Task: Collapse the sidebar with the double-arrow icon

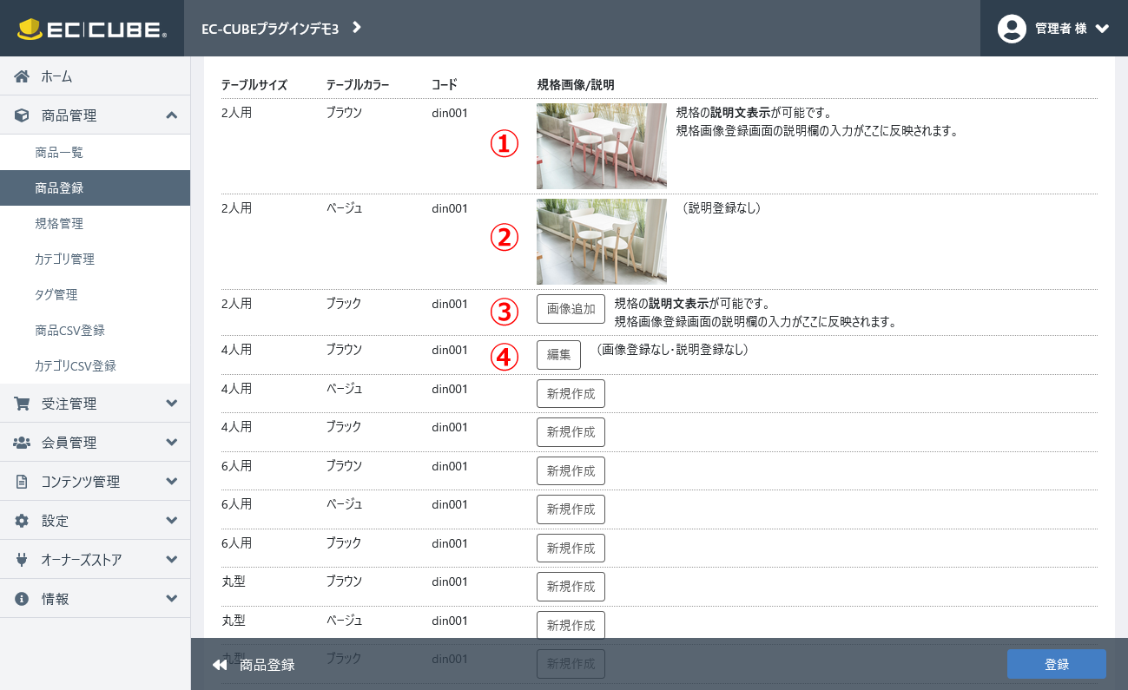Action: [x=218, y=664]
